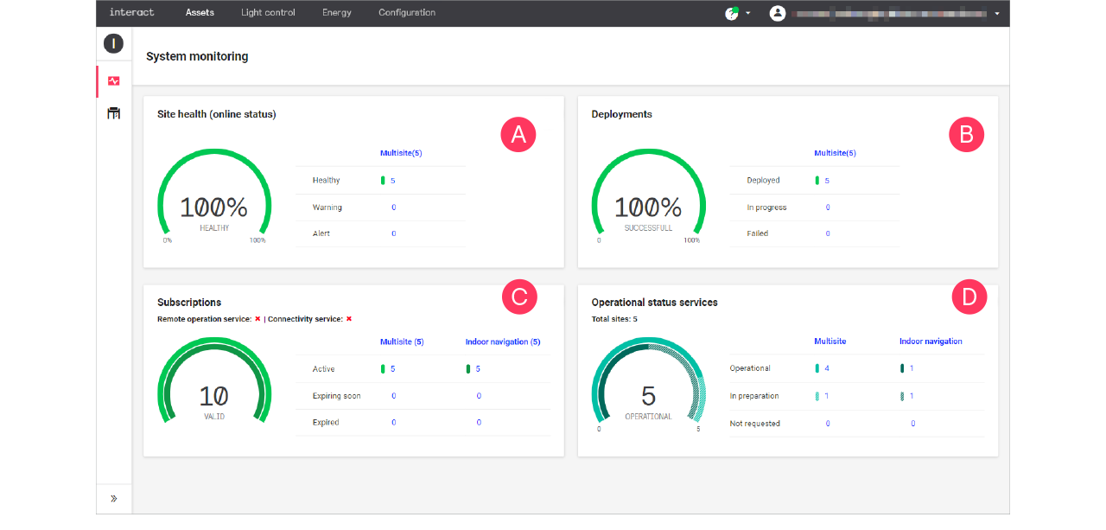Open the Configuration menu
The image size is (1106, 530).
click(x=407, y=12)
